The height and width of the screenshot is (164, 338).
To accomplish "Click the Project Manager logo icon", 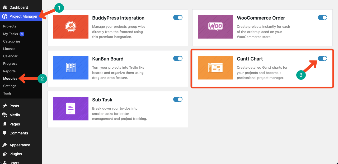I will pyautogui.click(x=5, y=16).
